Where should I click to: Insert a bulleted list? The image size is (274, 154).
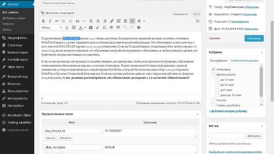[x=64, y=21]
